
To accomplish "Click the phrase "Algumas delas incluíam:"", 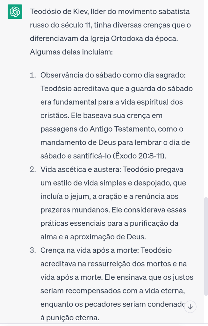I will pos(71,52).
